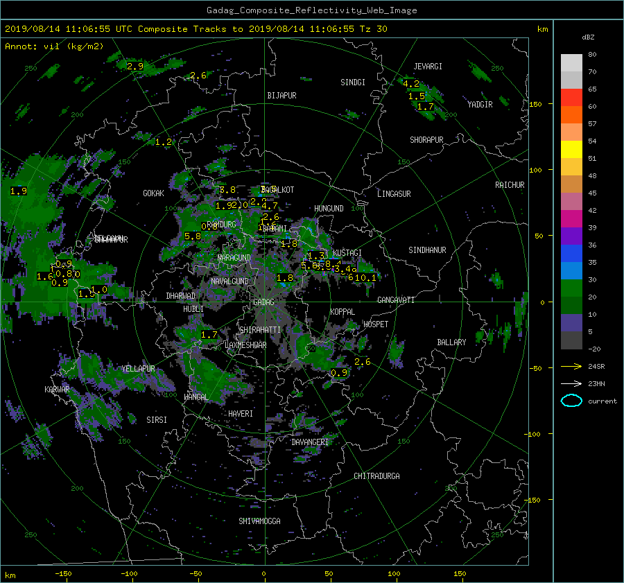Click the KARWAR city label
This screenshot has width=624, height=583.
tap(57, 389)
